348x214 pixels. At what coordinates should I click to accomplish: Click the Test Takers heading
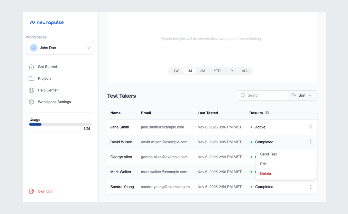tap(122, 96)
